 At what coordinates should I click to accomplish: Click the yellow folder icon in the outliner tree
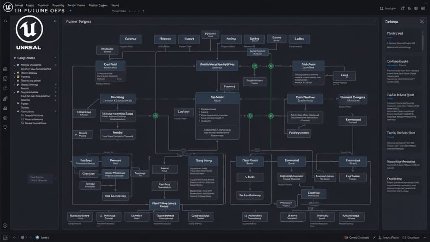point(18,77)
